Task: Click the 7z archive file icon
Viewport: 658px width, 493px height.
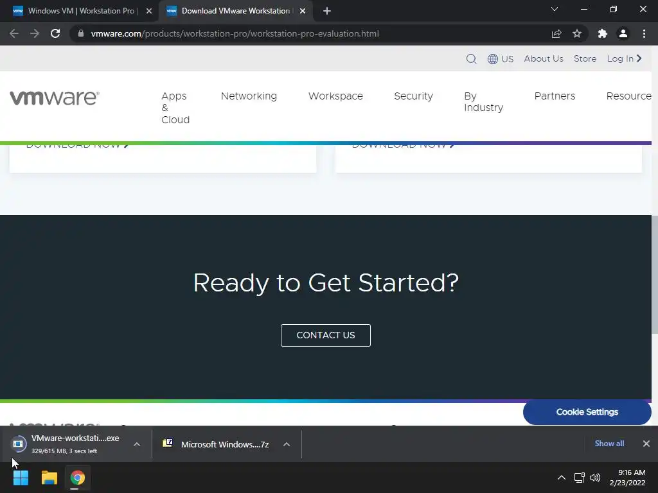Action: pyautogui.click(x=168, y=443)
